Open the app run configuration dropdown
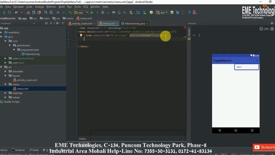Image resolution: width=275 pixels, height=155 pixels. click(x=81, y=12)
